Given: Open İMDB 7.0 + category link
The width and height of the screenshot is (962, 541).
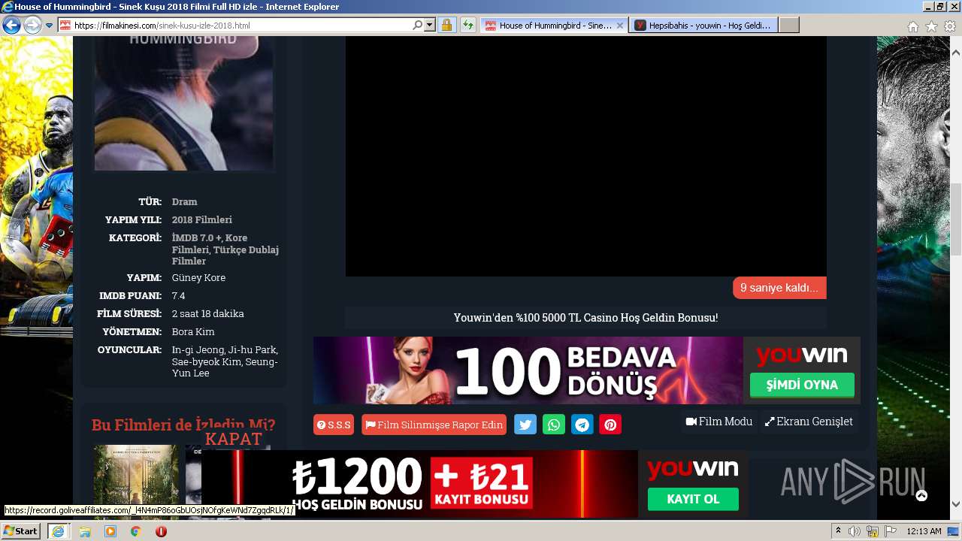Looking at the screenshot, I should pos(196,237).
